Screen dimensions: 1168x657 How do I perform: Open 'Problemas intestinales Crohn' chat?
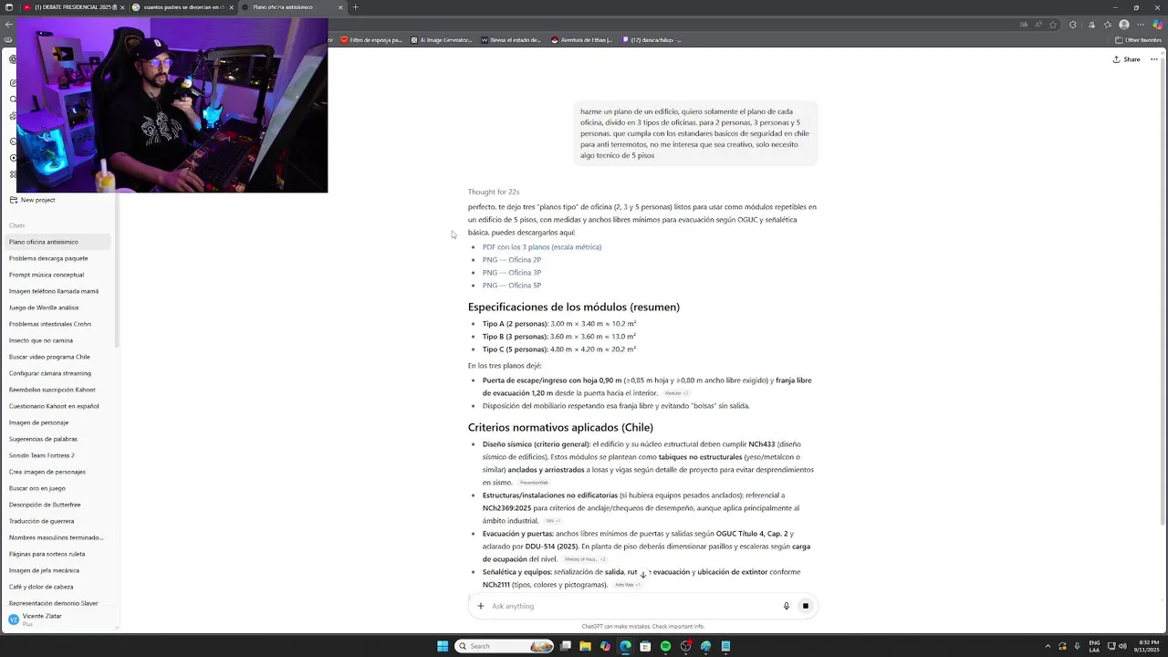57,324
